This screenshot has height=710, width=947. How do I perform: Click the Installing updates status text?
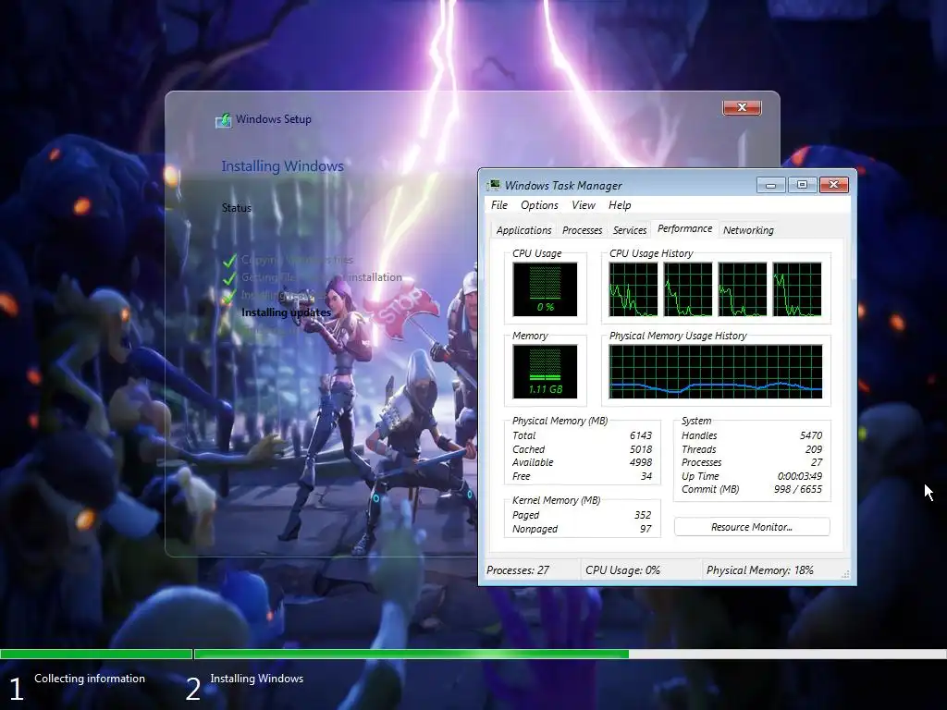pyautogui.click(x=287, y=312)
